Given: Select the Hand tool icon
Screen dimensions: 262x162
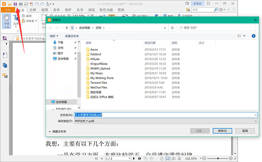Looking at the screenshot, I should click(7, 21).
